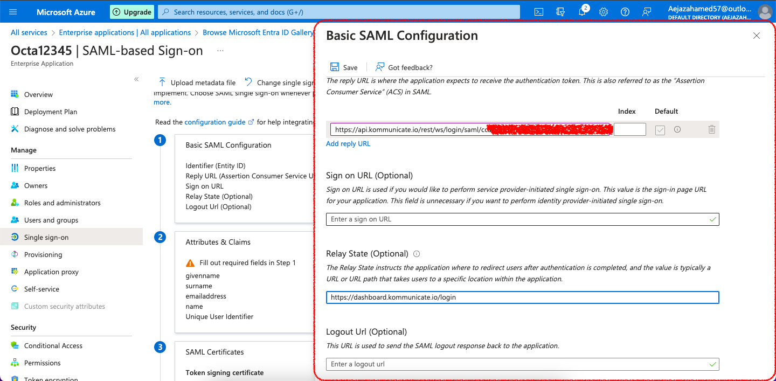Click the Self-service icon

15,289
